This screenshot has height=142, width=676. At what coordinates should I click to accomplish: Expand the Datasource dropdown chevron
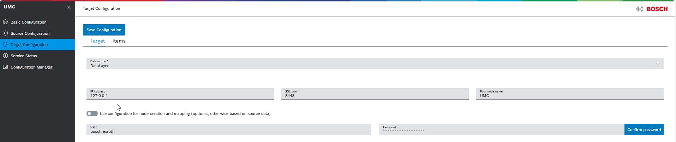[658, 64]
